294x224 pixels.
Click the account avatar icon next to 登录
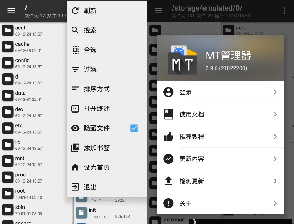tap(168, 92)
